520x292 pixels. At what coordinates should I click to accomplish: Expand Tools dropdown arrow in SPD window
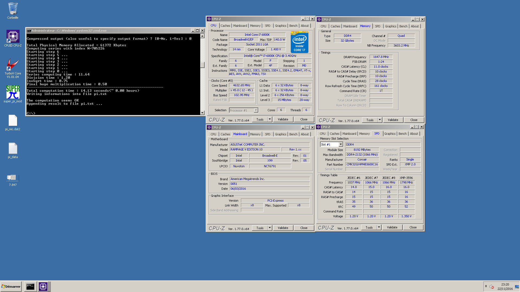(379, 227)
